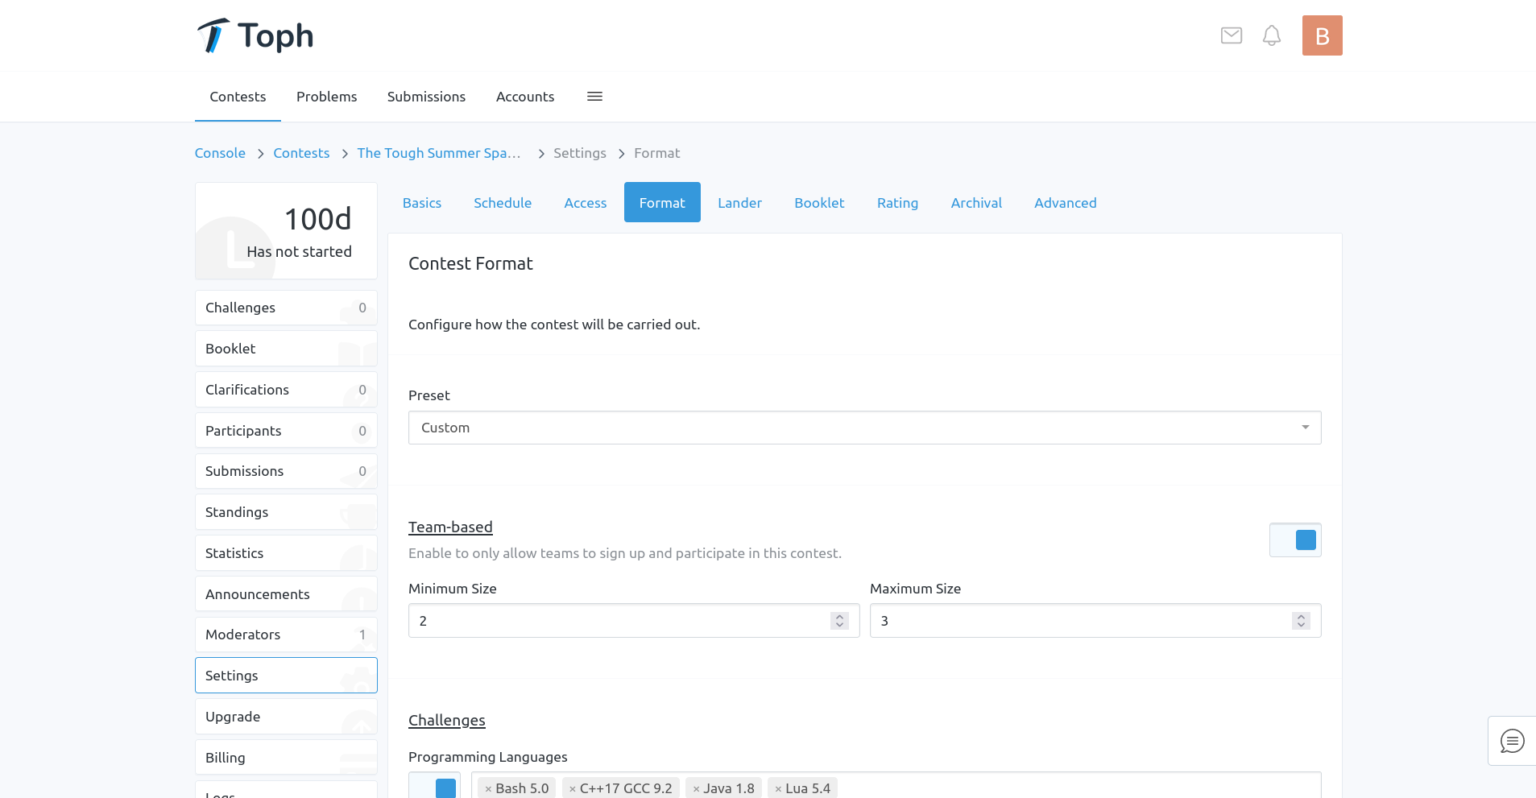Open Billing in the sidebar
The image size is (1536, 798).
tap(286, 758)
